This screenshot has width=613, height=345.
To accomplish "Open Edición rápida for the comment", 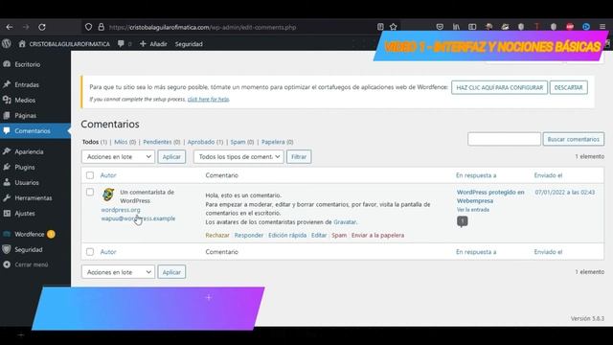I will [x=287, y=235].
